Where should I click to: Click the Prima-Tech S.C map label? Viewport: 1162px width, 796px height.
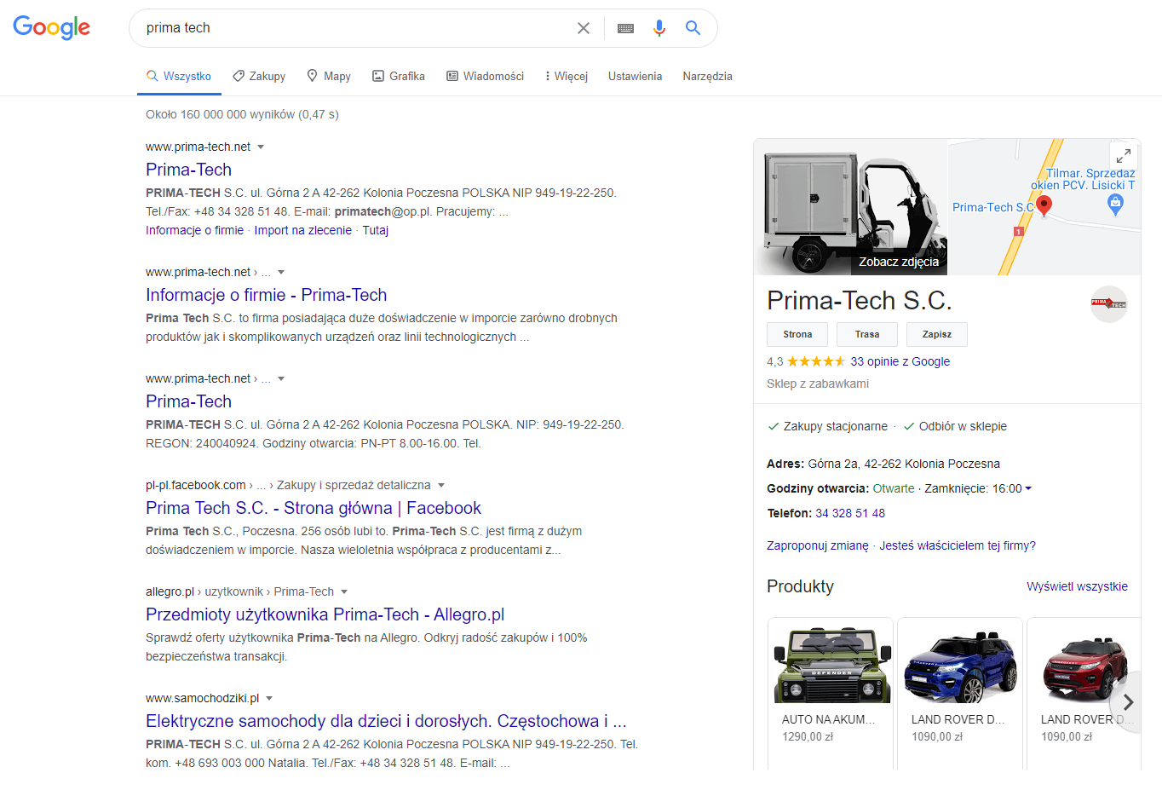[x=992, y=208]
